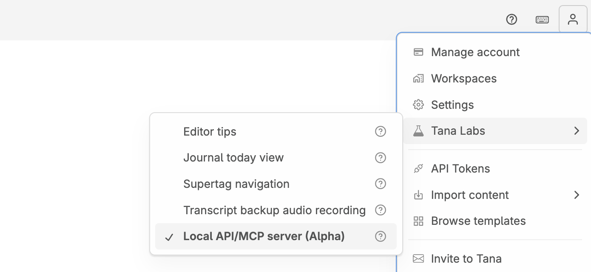Open Settings from account menu
591x272 pixels.
pyautogui.click(x=452, y=105)
